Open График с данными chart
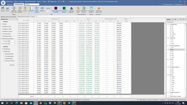 pyautogui.click(x=20, y=9)
